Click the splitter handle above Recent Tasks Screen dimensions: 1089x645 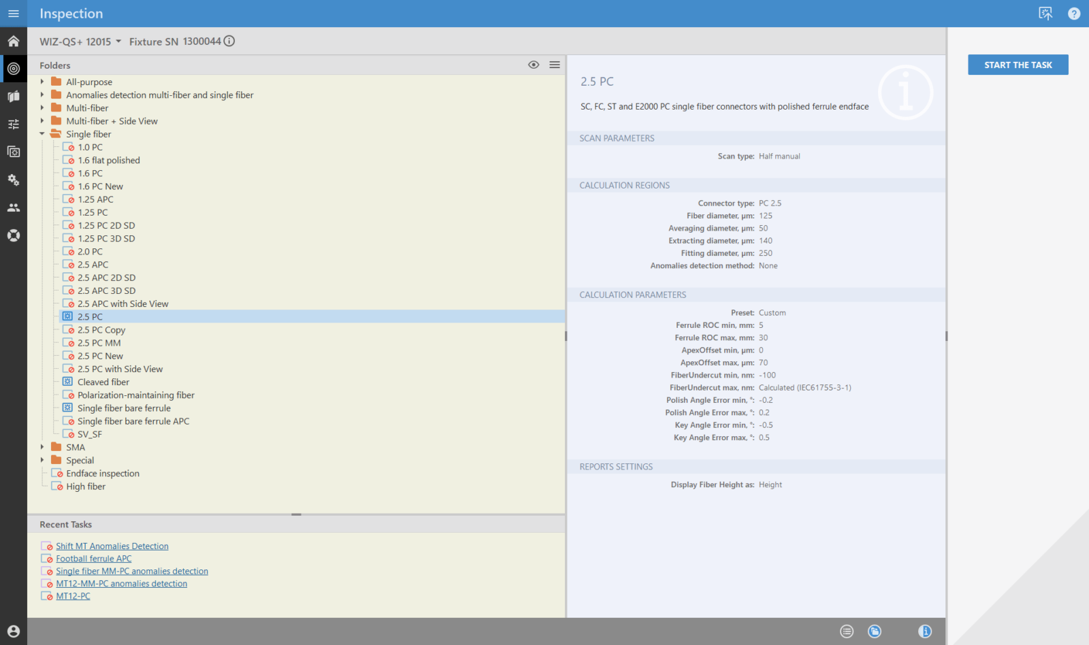point(296,514)
